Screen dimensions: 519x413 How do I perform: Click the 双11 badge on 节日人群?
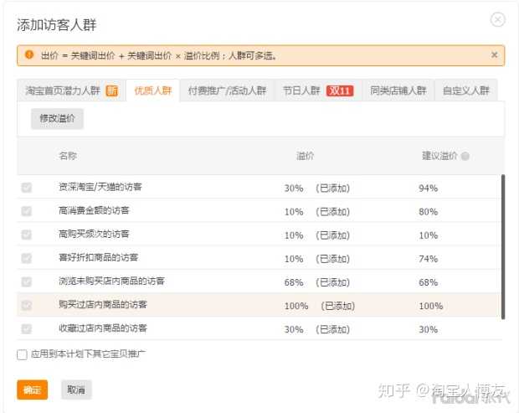click(339, 90)
